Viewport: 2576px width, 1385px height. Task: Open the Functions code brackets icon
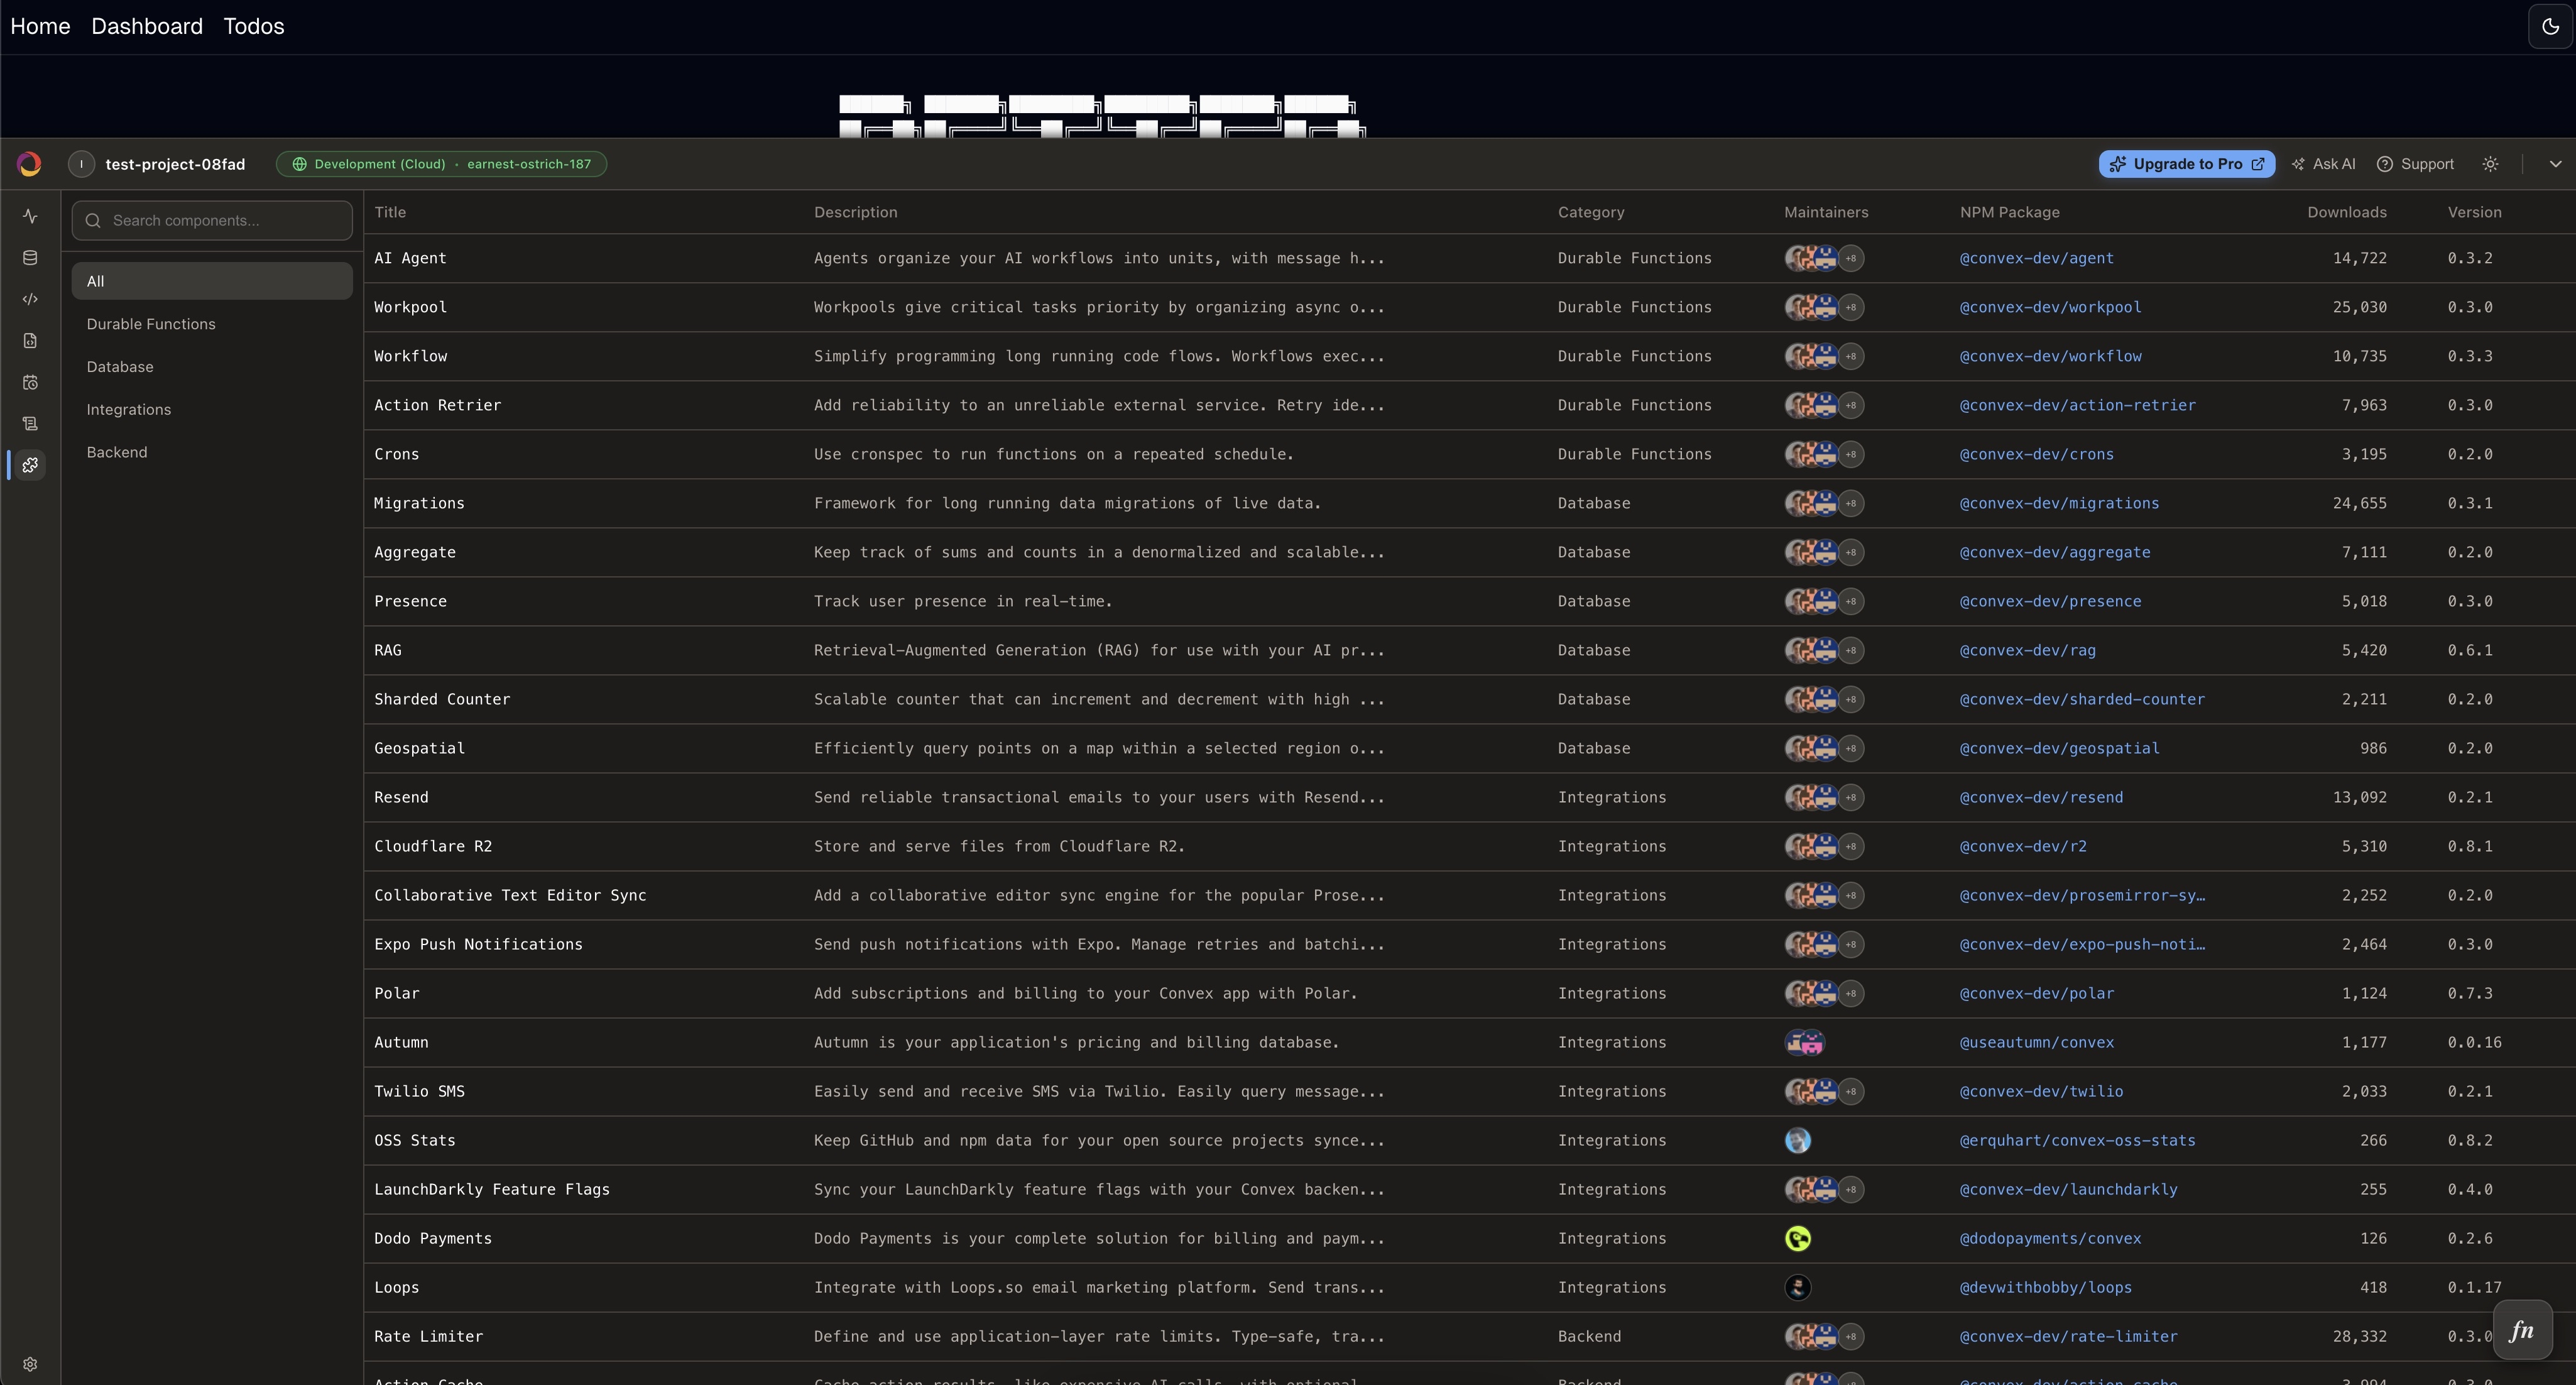tap(30, 299)
